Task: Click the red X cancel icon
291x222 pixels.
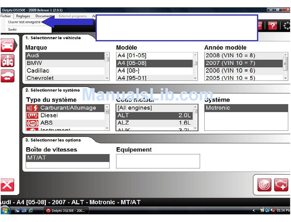Action: [7, 185]
